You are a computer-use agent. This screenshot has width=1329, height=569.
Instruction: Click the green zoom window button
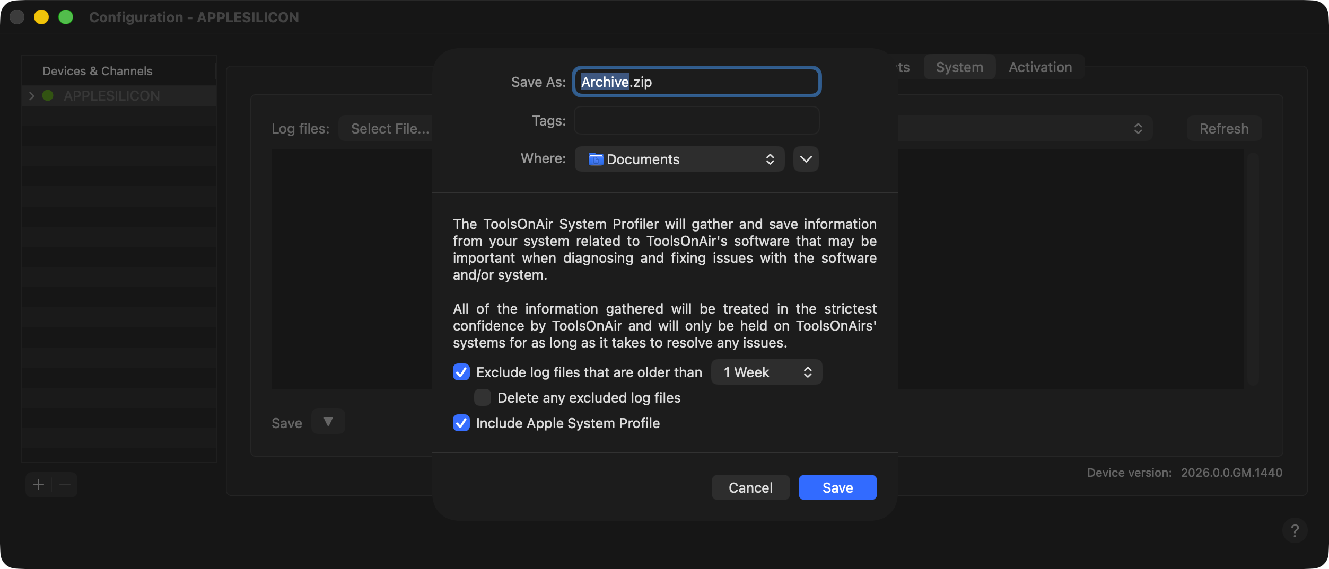click(66, 17)
